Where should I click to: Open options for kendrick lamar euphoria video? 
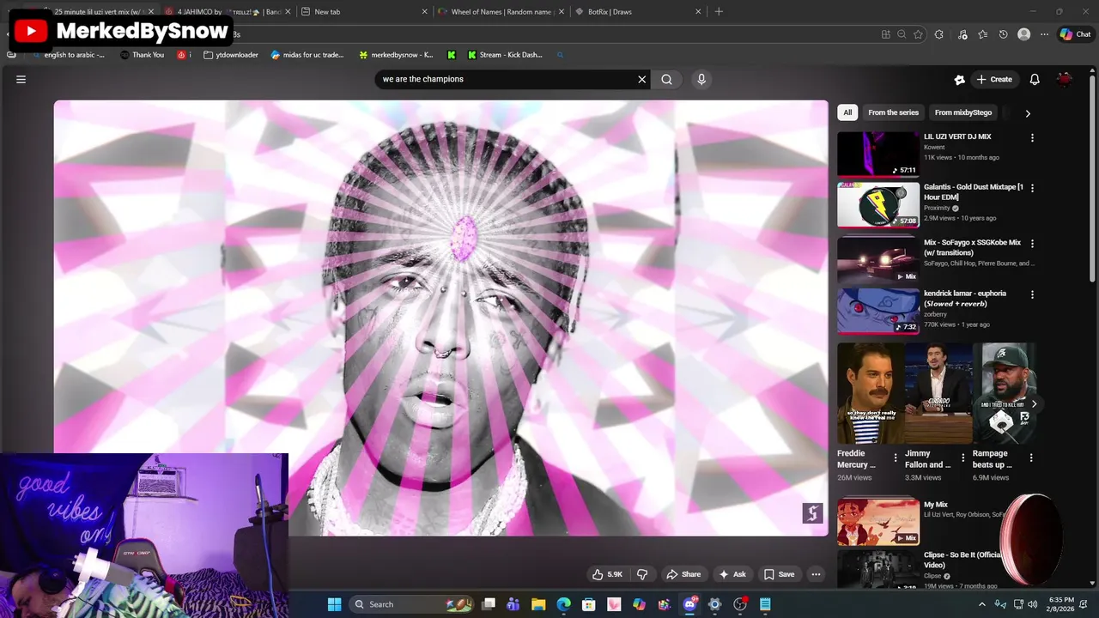coord(1032,294)
